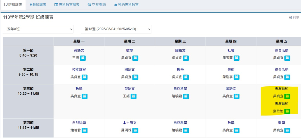This screenshot has width=301, height=138.
Task: Open calendar icon beside 陳逸寧 美術 class
Action: [x=237, y=77]
